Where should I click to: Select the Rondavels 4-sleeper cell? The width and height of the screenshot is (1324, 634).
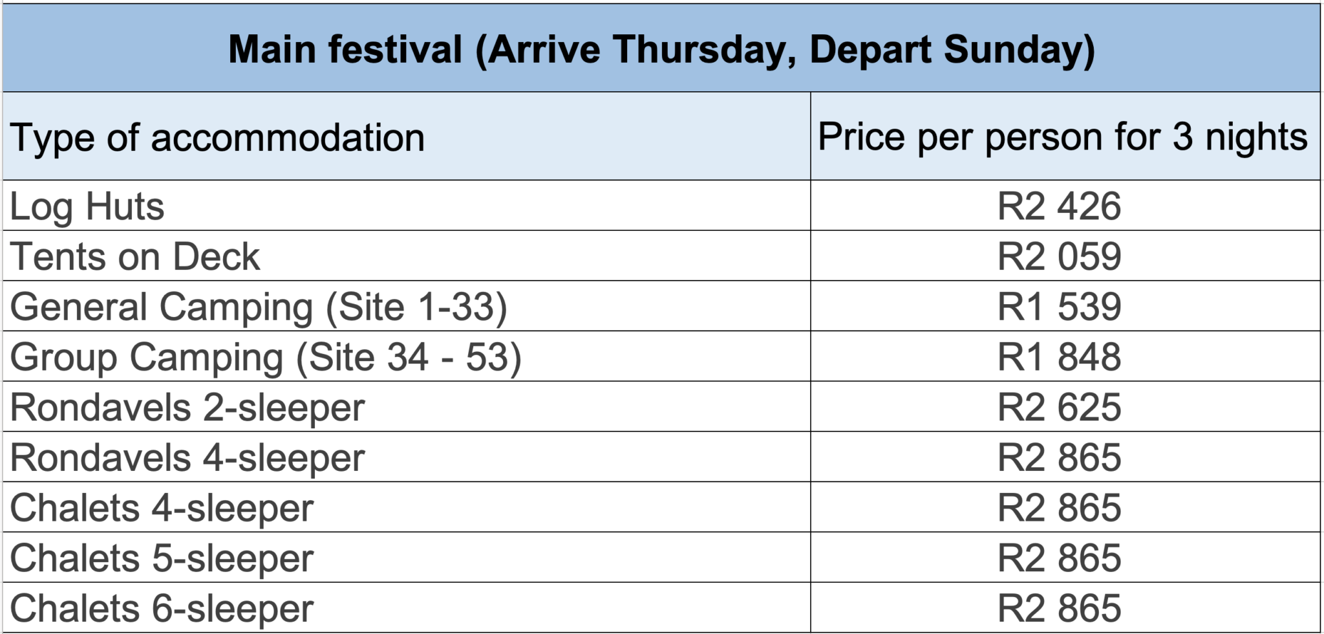pos(187,458)
